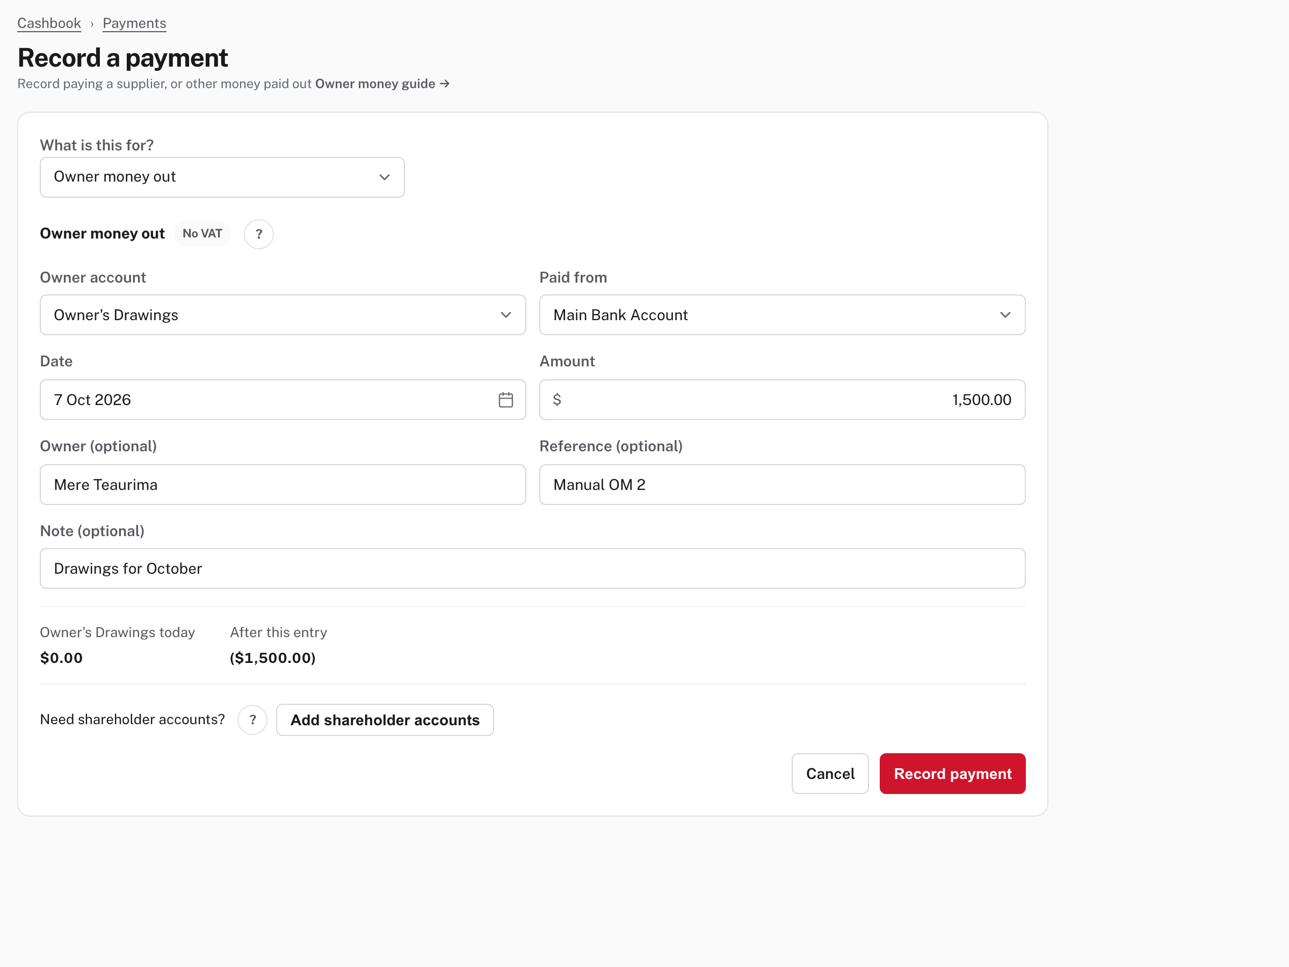Click the Owner's Drawings today $0.00 value

click(61, 658)
